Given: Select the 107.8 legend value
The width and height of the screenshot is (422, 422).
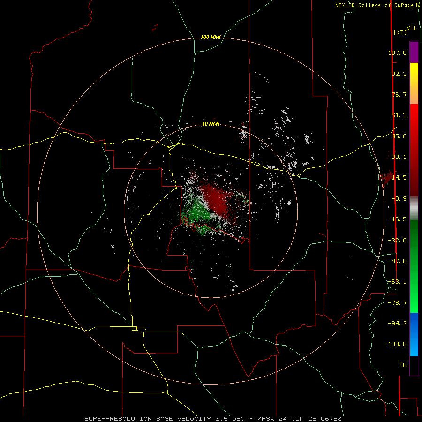Looking at the screenshot, I should pyautogui.click(x=397, y=53).
